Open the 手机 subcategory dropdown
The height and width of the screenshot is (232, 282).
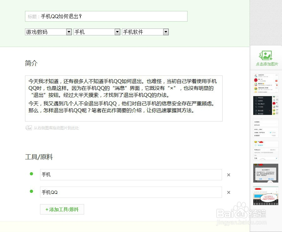point(97,32)
